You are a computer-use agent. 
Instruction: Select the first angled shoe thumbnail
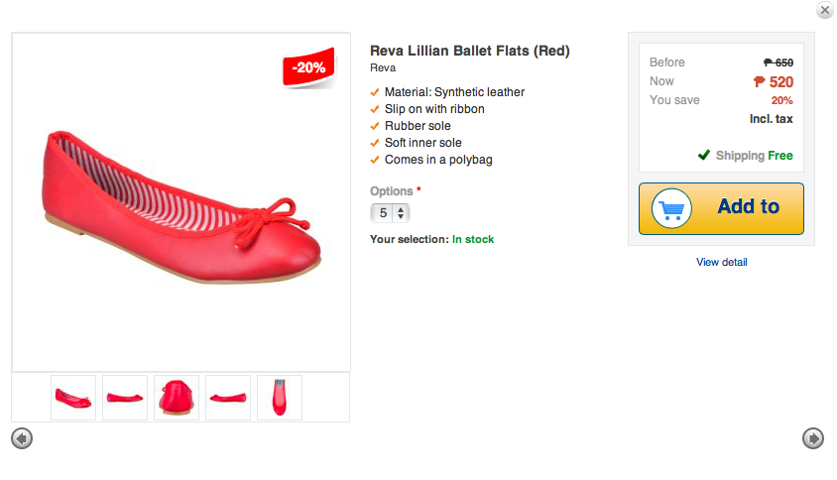73,398
